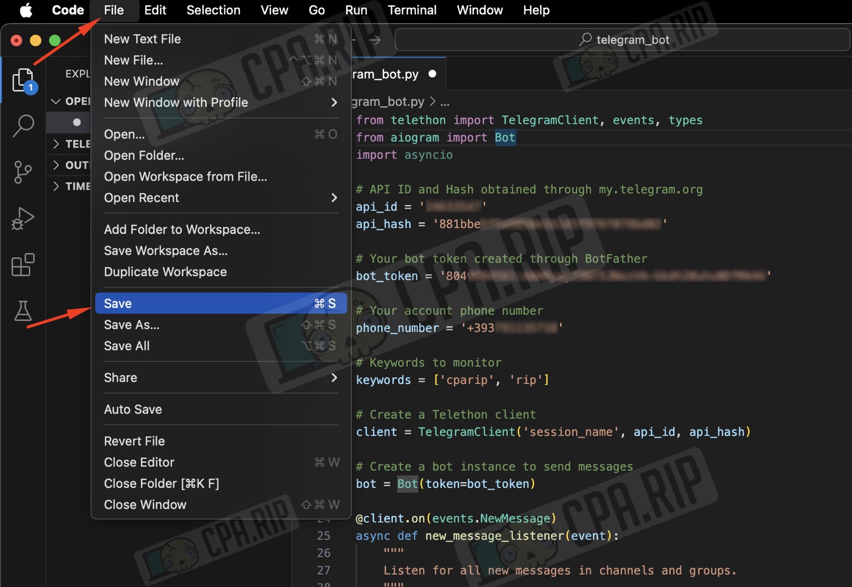Image resolution: width=852 pixels, height=587 pixels.
Task: Click the Apple menu icon
Action: [26, 10]
